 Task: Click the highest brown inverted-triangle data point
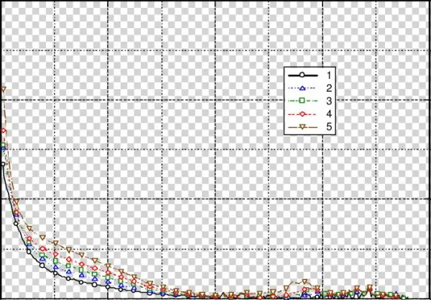[x=4, y=89]
